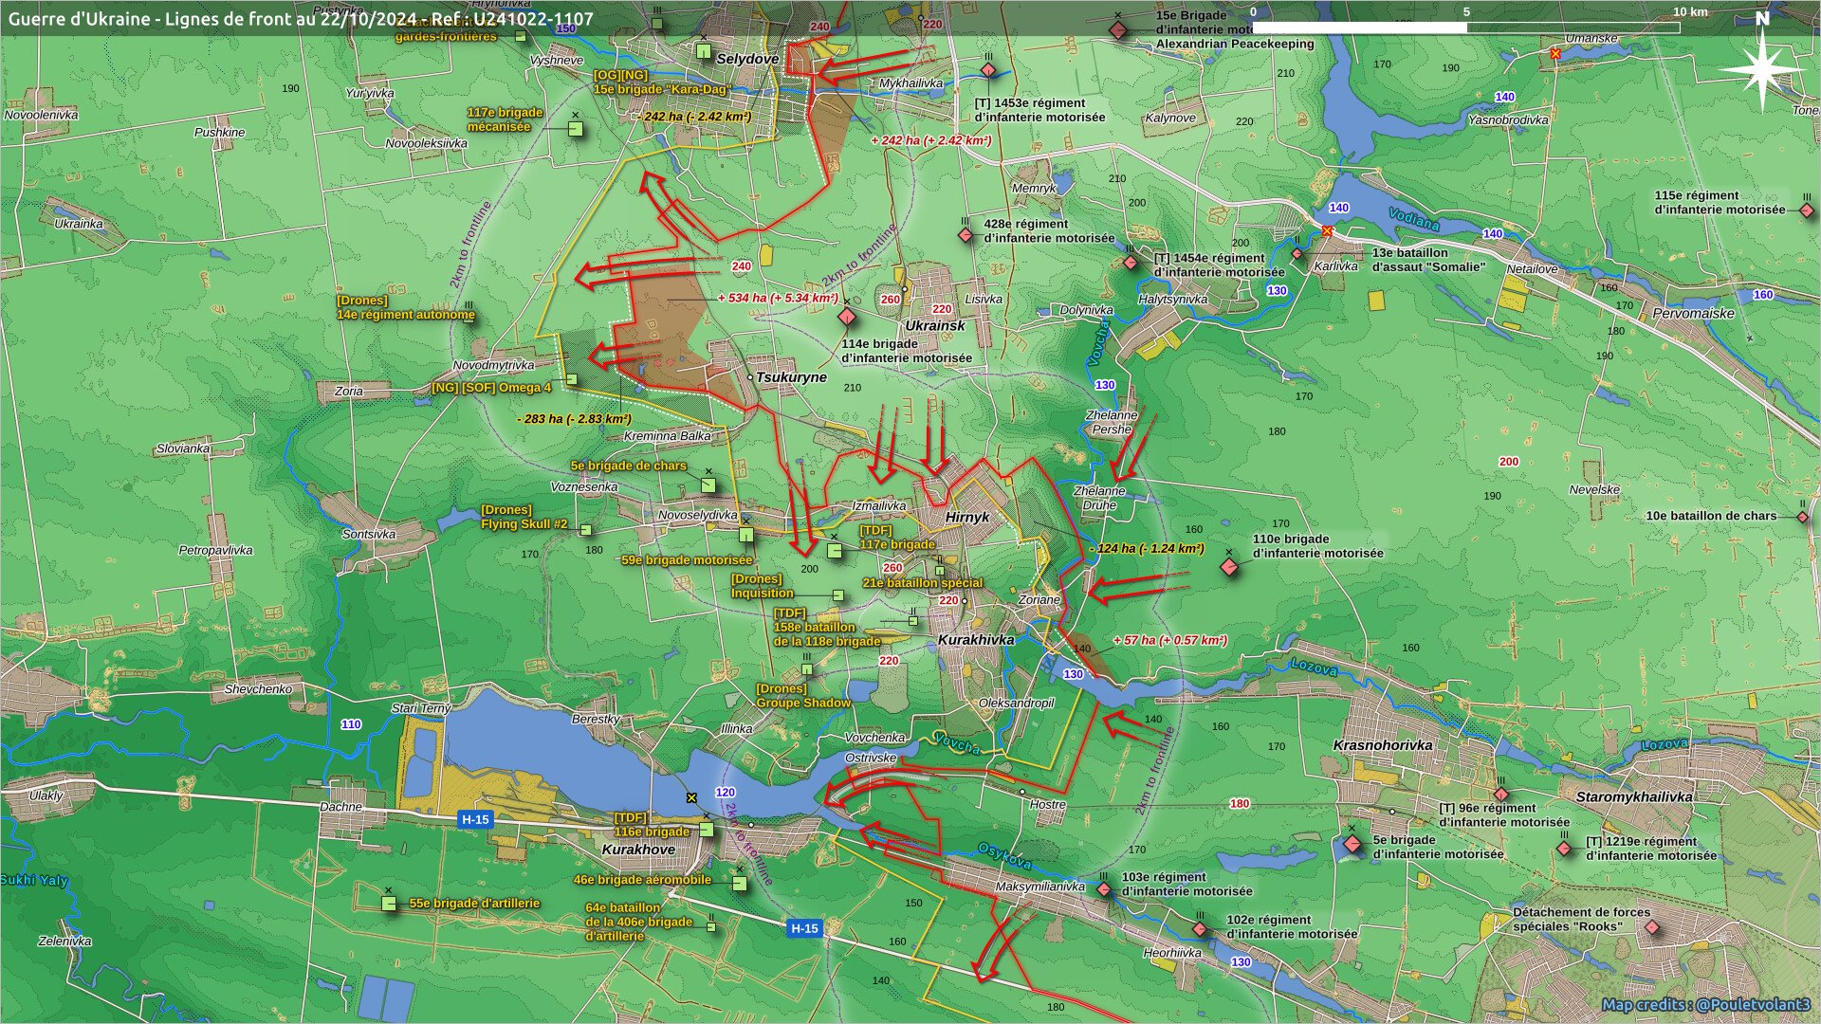Click the '+ 57 ha (+ 0.57 km²)' label

coord(1170,641)
